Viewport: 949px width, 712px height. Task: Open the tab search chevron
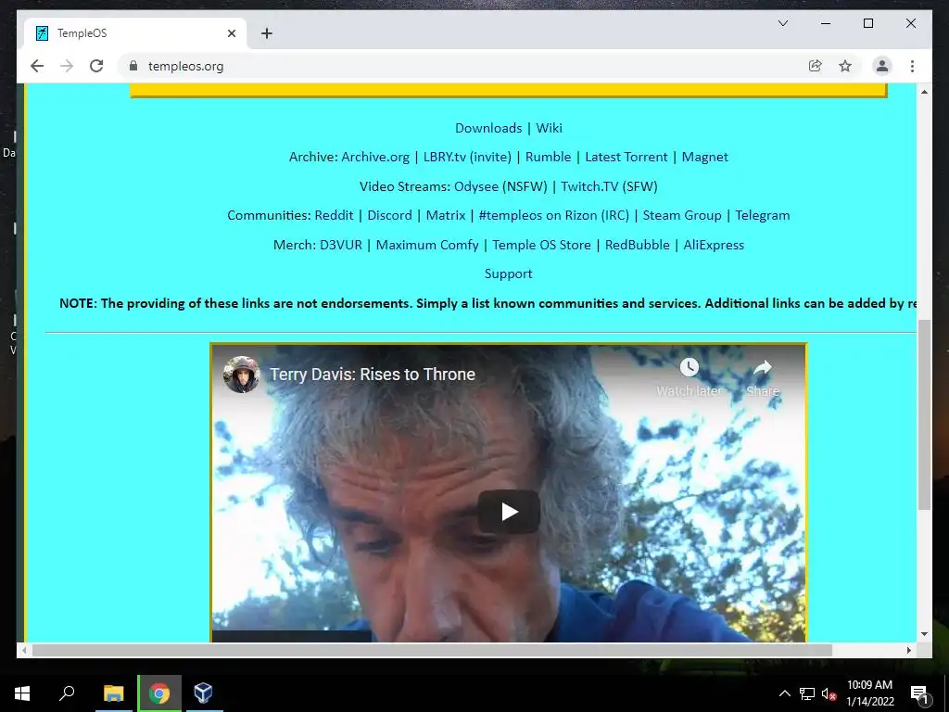tap(782, 23)
